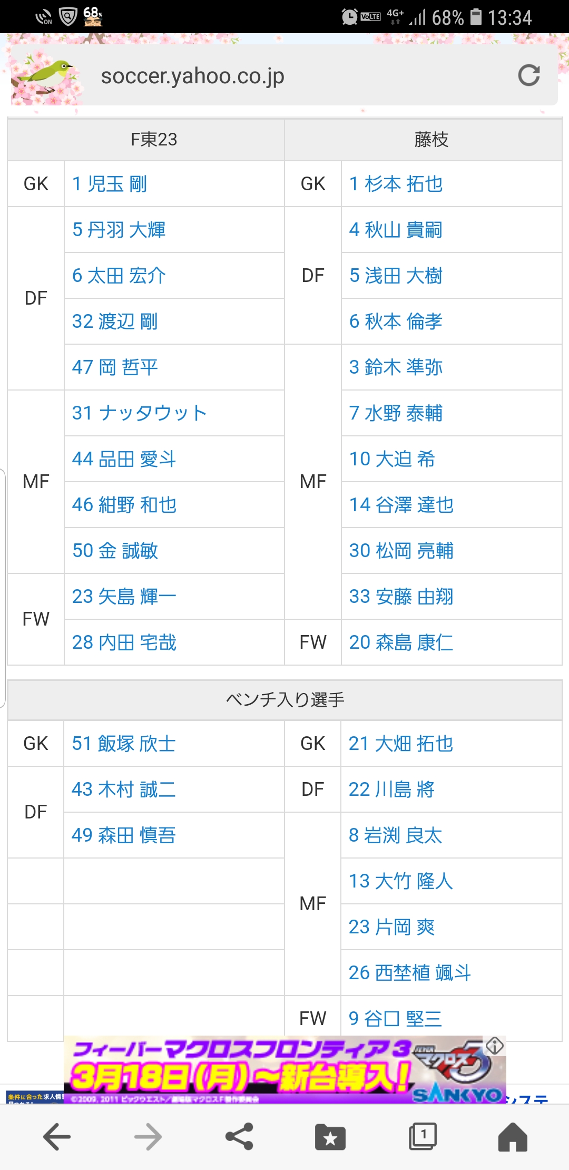This screenshot has width=569, height=1170.
Task: Open player link 31 ナッタウット
Action: 139,413
